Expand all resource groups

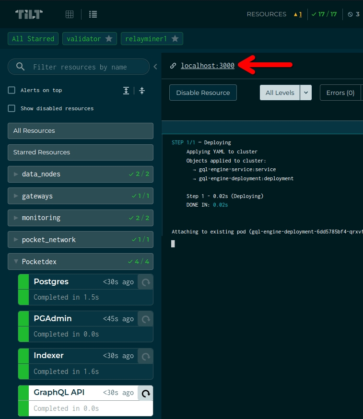click(x=126, y=91)
